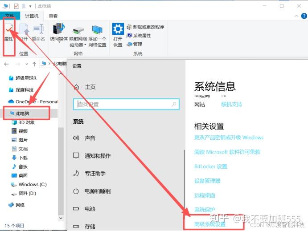This screenshot has width=308, height=231.
Task: Click the Quick Access properties checkmark icon
Action: coord(16,6)
